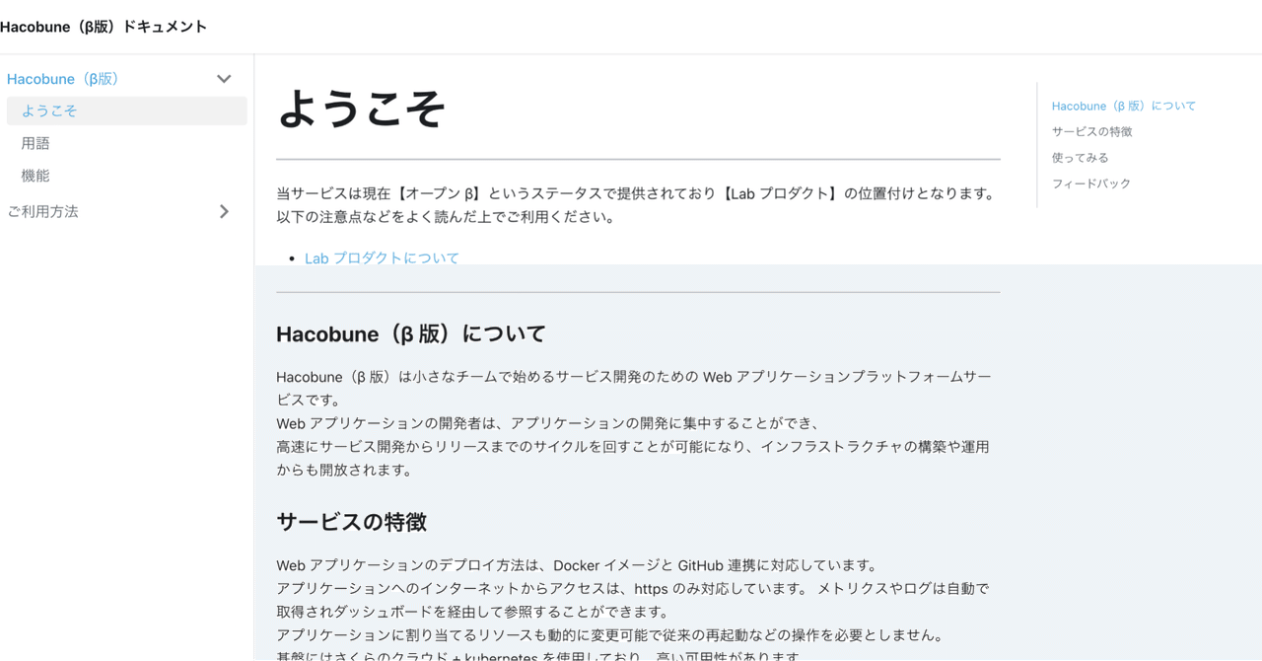Jump to the サービスの特徴 section from the TOC
1262x661 pixels.
click(1091, 130)
